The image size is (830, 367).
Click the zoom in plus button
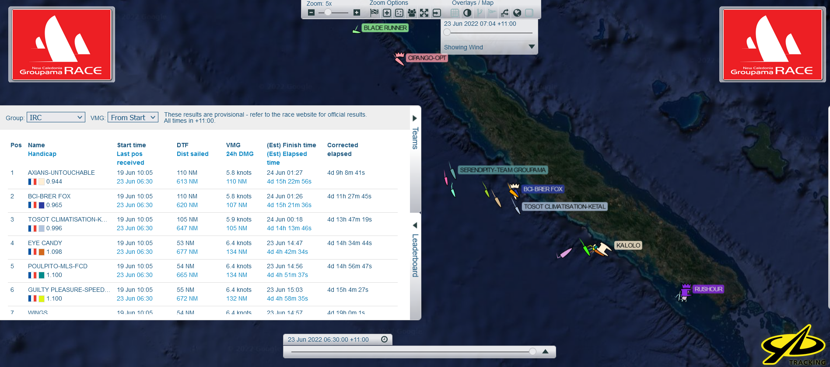(x=357, y=13)
